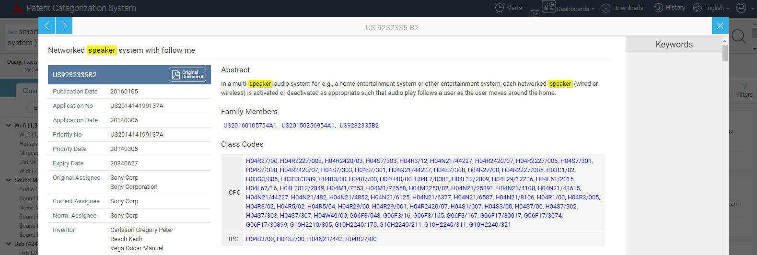757x255 pixels.
Task: Open family member US20160105754A1
Action: tap(250, 126)
